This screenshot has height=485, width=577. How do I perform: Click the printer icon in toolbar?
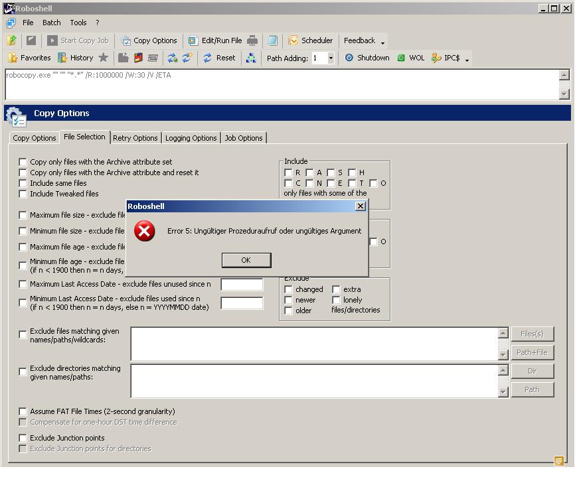(252, 40)
